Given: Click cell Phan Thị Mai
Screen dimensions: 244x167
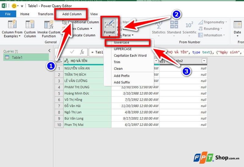Looking at the screenshot, I should point(87,125).
